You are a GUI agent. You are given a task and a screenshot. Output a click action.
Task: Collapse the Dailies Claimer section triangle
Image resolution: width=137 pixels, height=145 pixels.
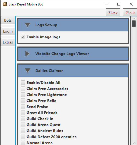(27, 71)
